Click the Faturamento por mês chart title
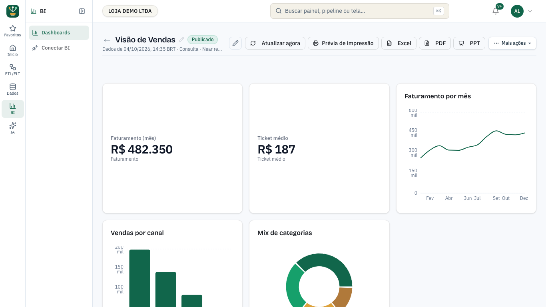The width and height of the screenshot is (546, 307). coord(438,96)
